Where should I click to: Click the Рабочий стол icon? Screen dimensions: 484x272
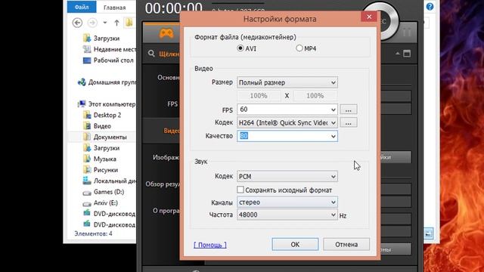point(87,60)
